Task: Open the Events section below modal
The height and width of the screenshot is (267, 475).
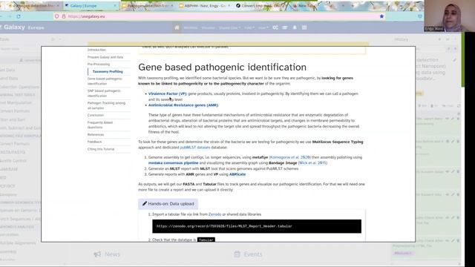Action: (x=248, y=254)
